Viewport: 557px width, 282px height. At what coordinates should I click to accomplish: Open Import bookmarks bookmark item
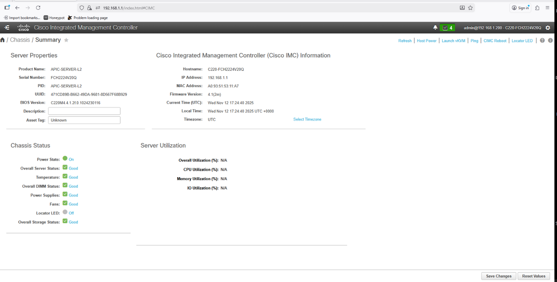22,18
